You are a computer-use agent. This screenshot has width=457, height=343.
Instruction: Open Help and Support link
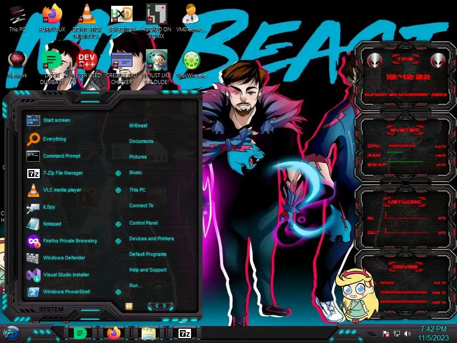[148, 270]
